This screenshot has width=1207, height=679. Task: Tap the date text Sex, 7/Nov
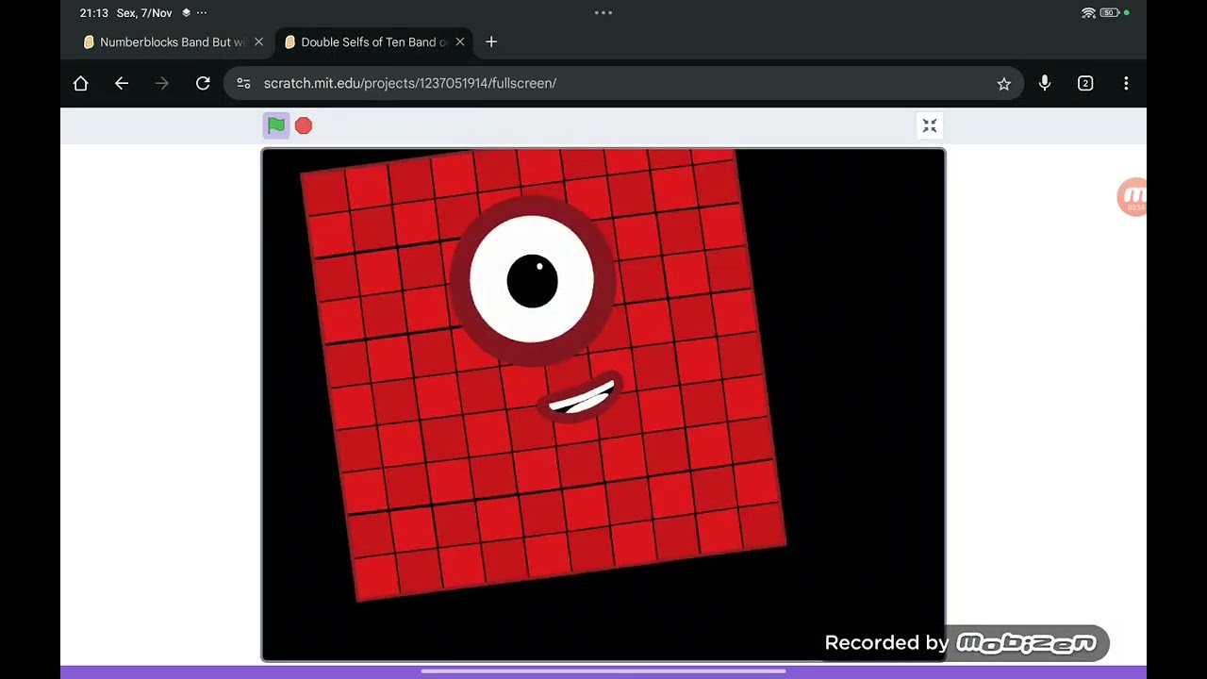(144, 13)
